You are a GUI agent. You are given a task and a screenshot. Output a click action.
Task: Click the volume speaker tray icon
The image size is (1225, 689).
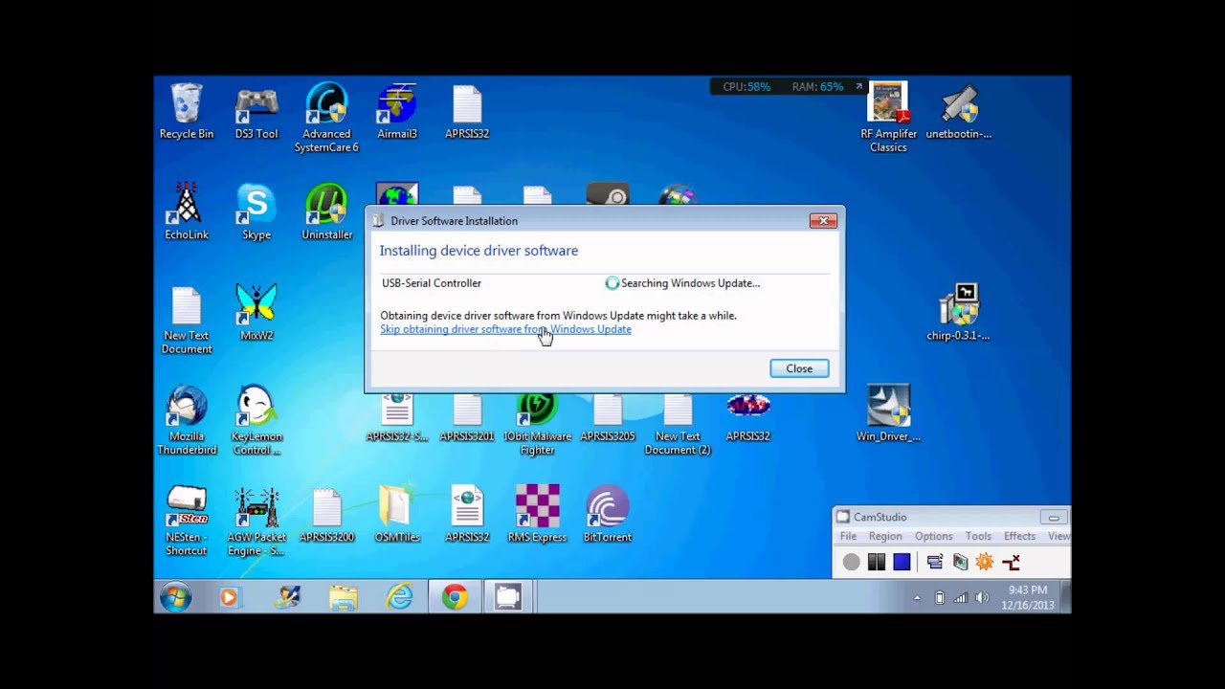(982, 598)
